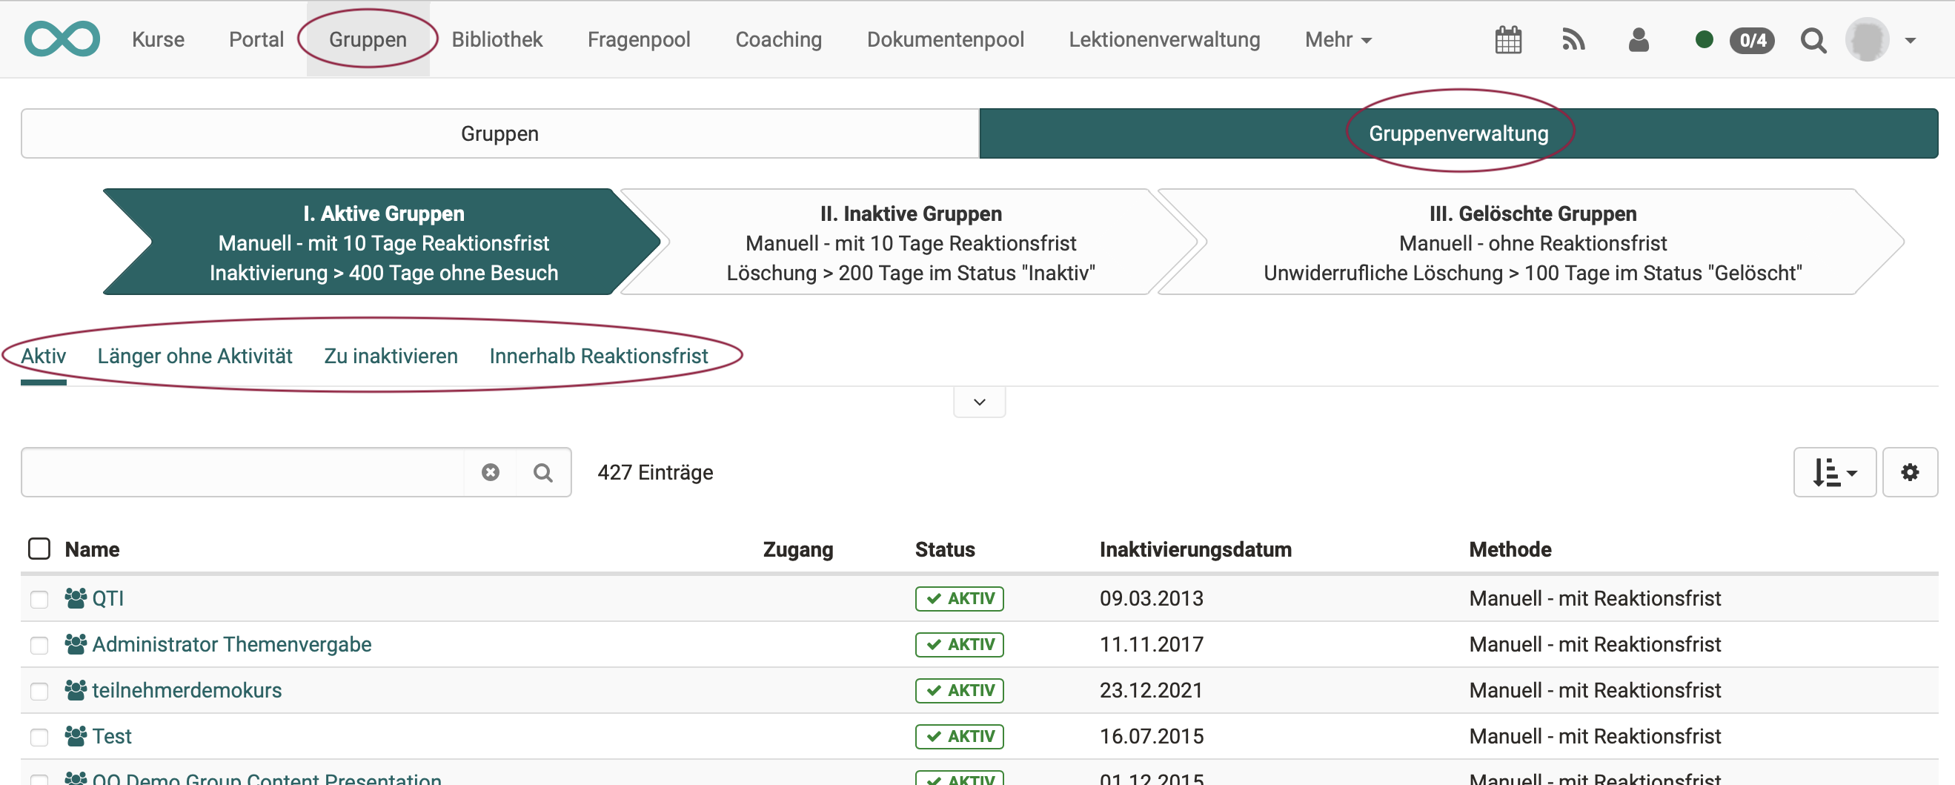This screenshot has height=785, width=1955.
Task: Click the 0/4 progress indicator
Action: [x=1753, y=39]
